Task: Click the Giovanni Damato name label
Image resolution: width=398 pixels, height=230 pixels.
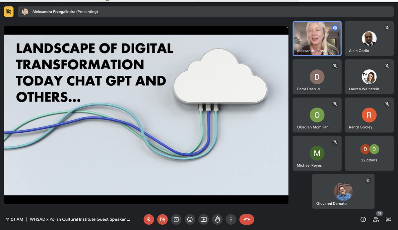Action: pyautogui.click(x=331, y=203)
